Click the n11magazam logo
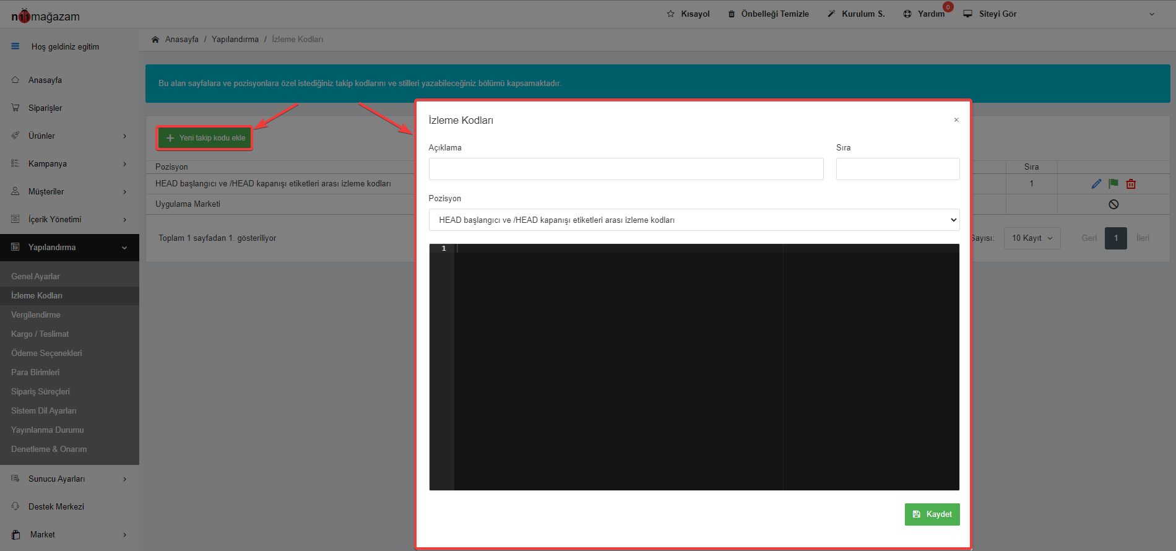1176x551 pixels. pyautogui.click(x=46, y=16)
